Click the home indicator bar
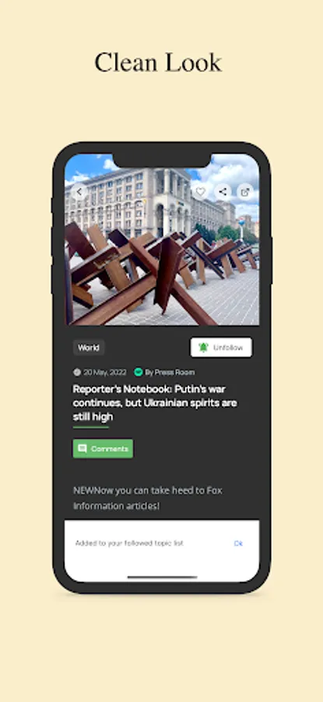Image resolution: width=323 pixels, height=702 pixels. click(162, 577)
